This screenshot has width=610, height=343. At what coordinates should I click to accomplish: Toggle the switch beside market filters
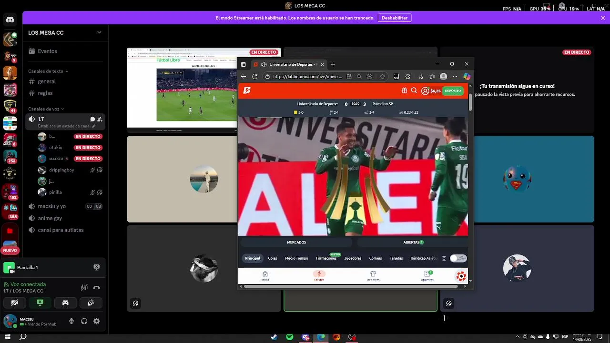click(x=458, y=258)
